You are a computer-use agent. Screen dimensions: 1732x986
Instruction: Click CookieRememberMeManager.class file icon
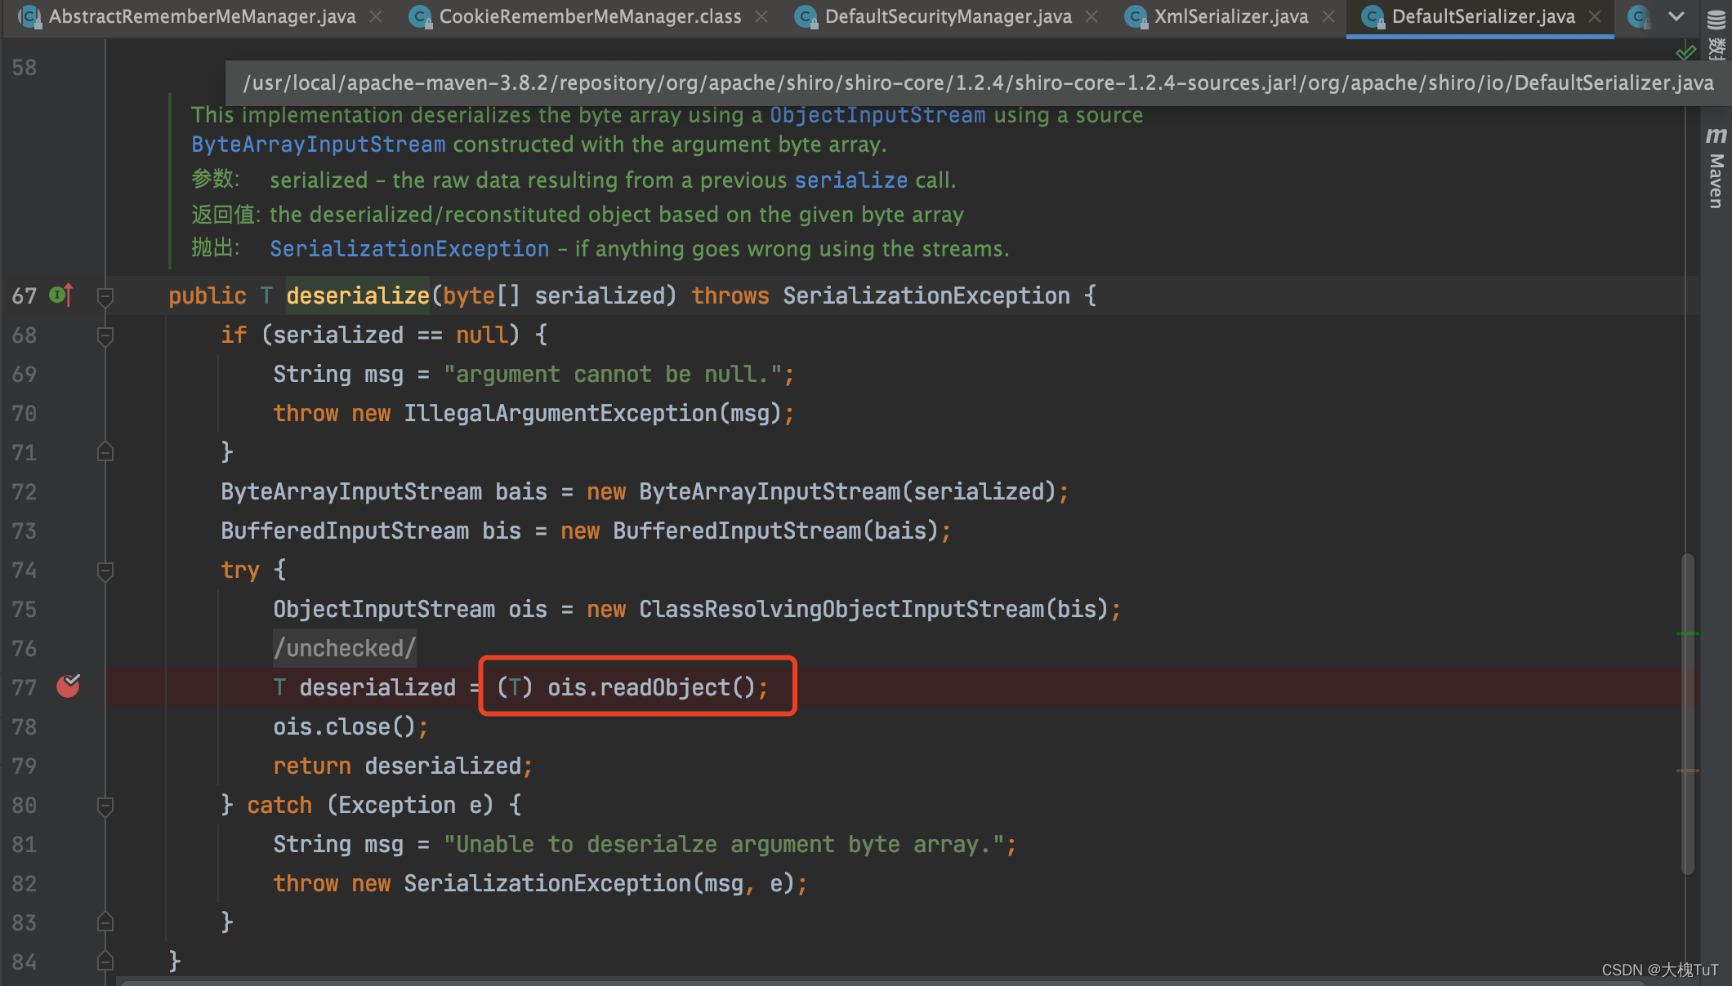(420, 16)
